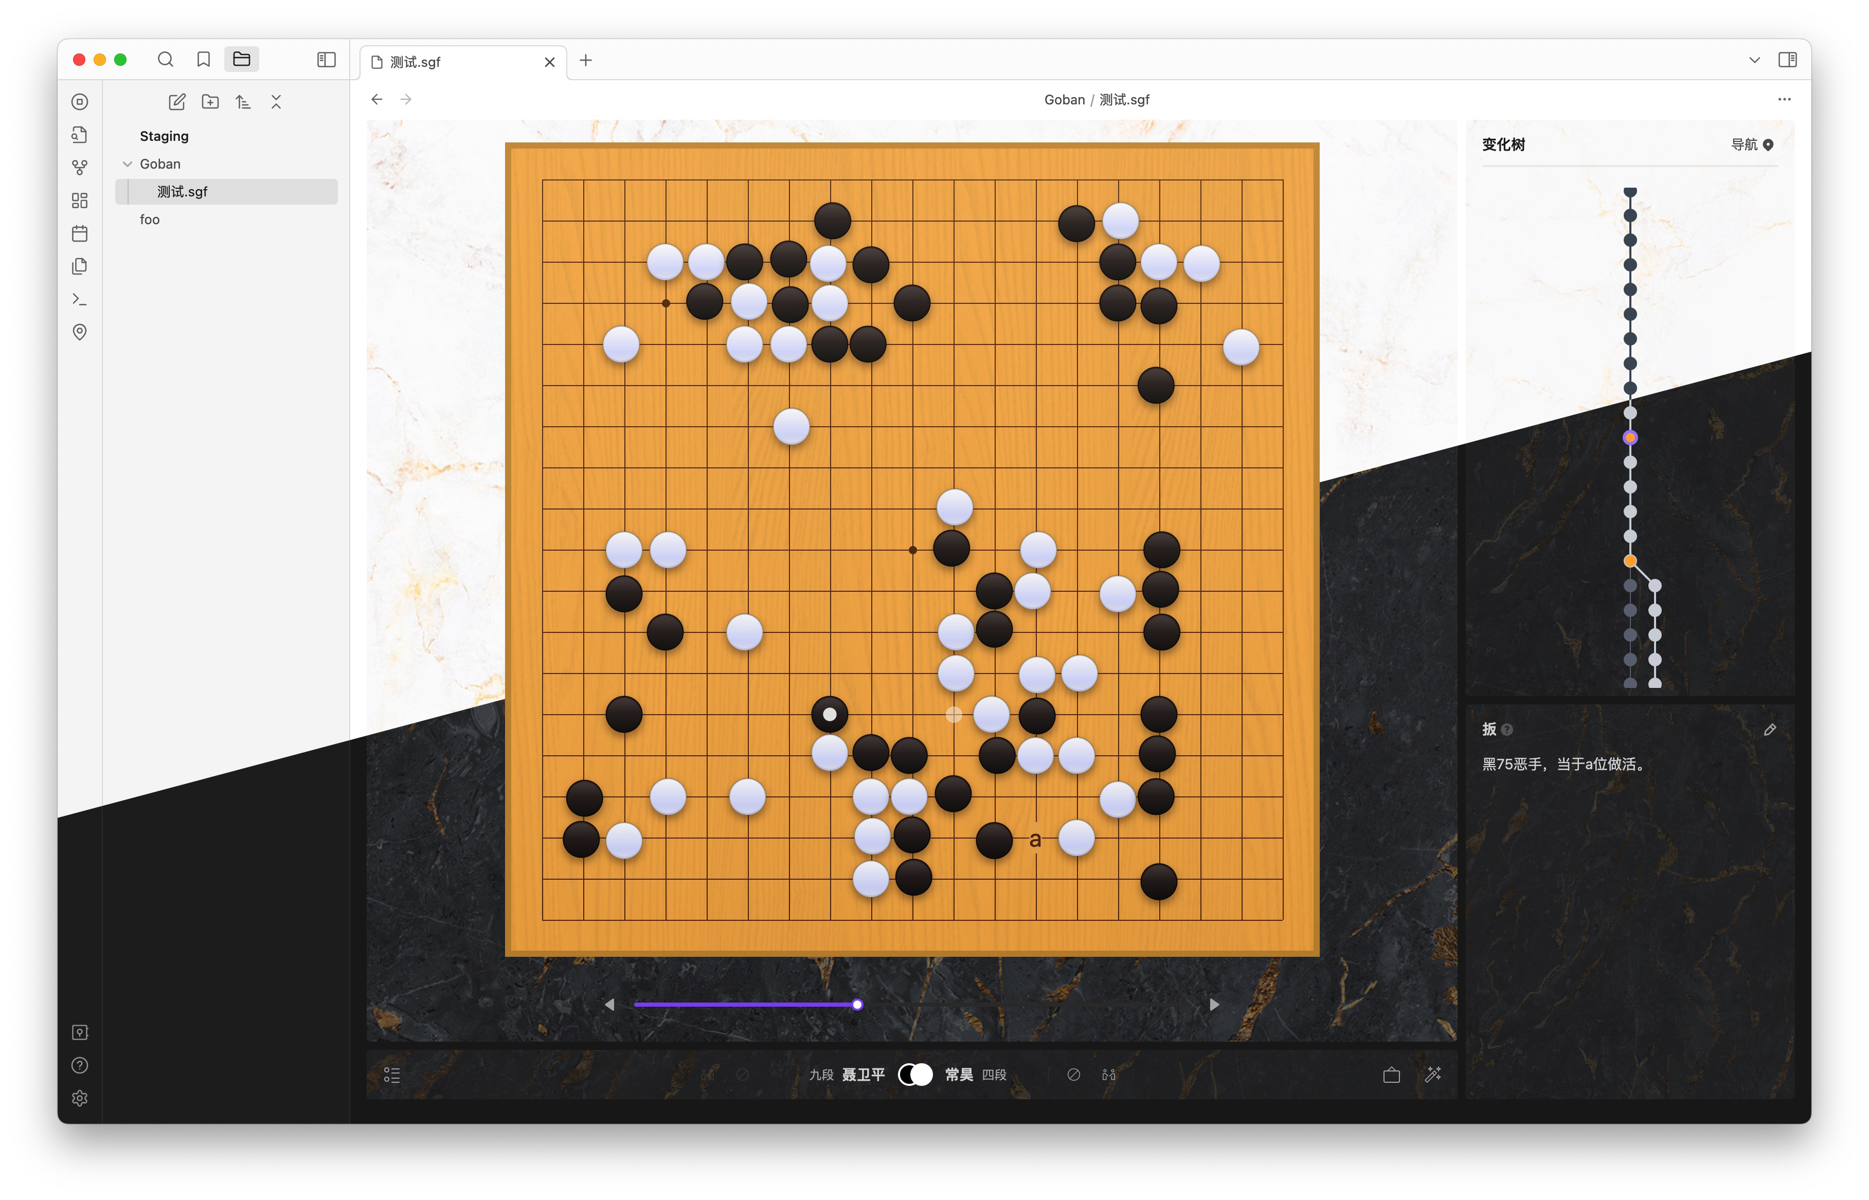This screenshot has height=1200, width=1869.
Task: Toggle the left sidebar panel
Action: (326, 59)
